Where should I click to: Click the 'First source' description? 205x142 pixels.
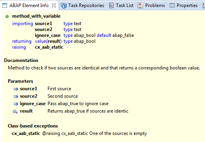pos(59,89)
